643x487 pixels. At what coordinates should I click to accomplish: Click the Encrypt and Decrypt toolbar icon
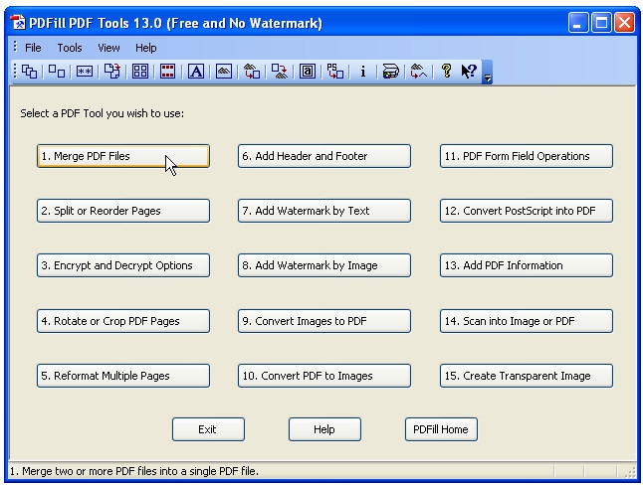85,72
